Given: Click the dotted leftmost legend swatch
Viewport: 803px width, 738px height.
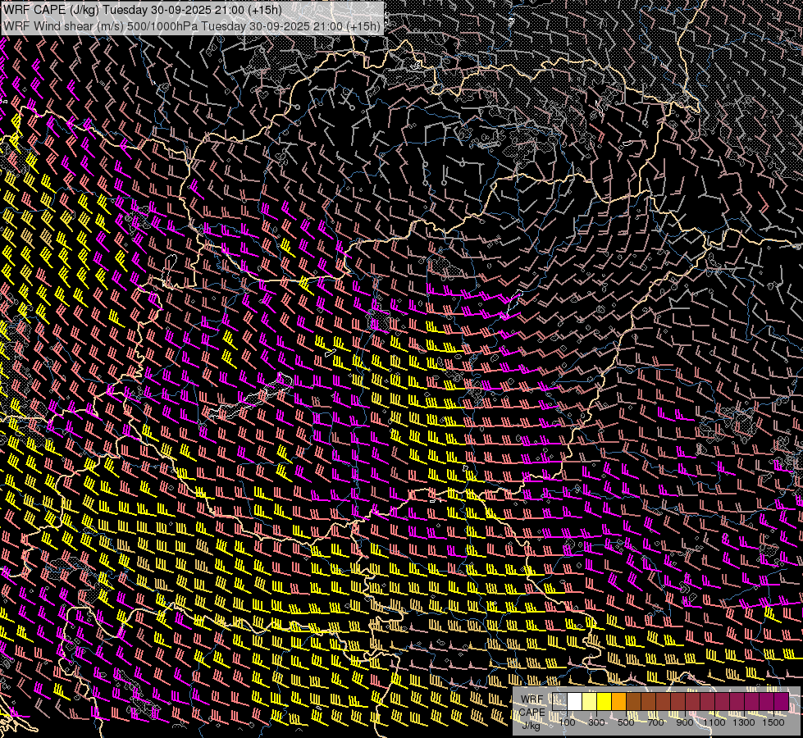Looking at the screenshot, I should pos(559,702).
